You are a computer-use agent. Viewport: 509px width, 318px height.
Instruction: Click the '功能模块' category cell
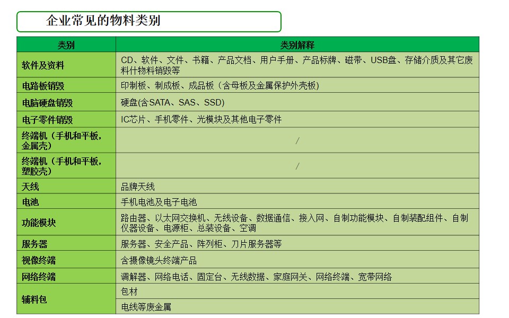point(66,222)
